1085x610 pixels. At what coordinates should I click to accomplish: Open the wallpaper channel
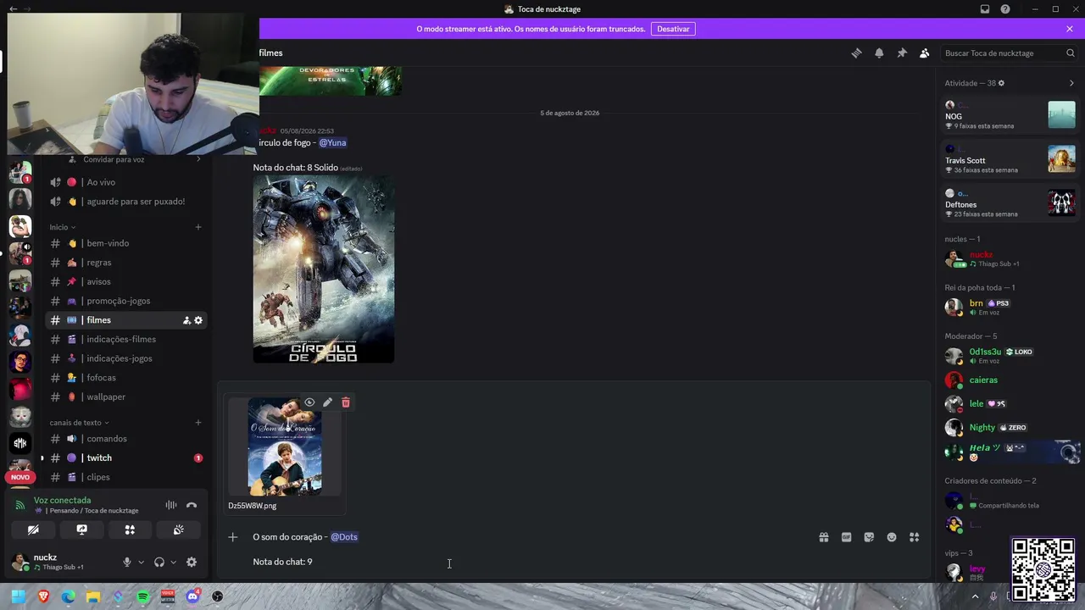click(x=125, y=396)
